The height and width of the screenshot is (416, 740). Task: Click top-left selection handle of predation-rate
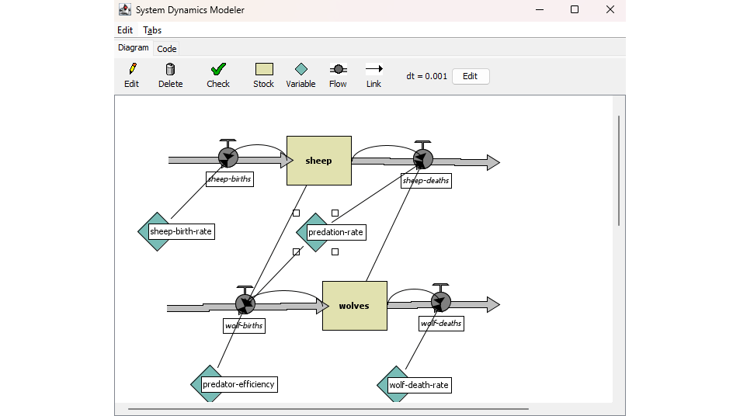coord(296,213)
